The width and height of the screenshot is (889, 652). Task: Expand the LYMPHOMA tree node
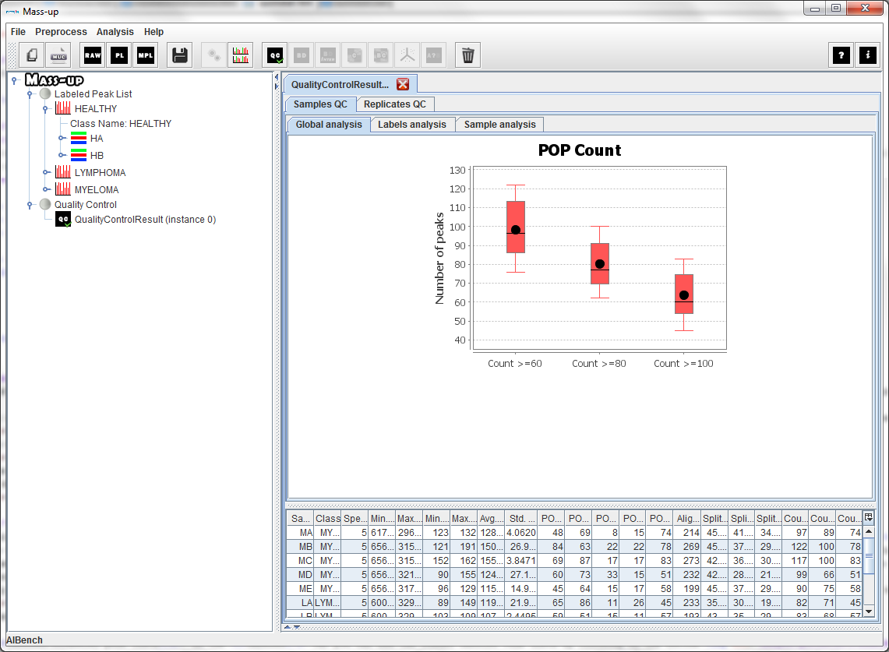click(45, 173)
